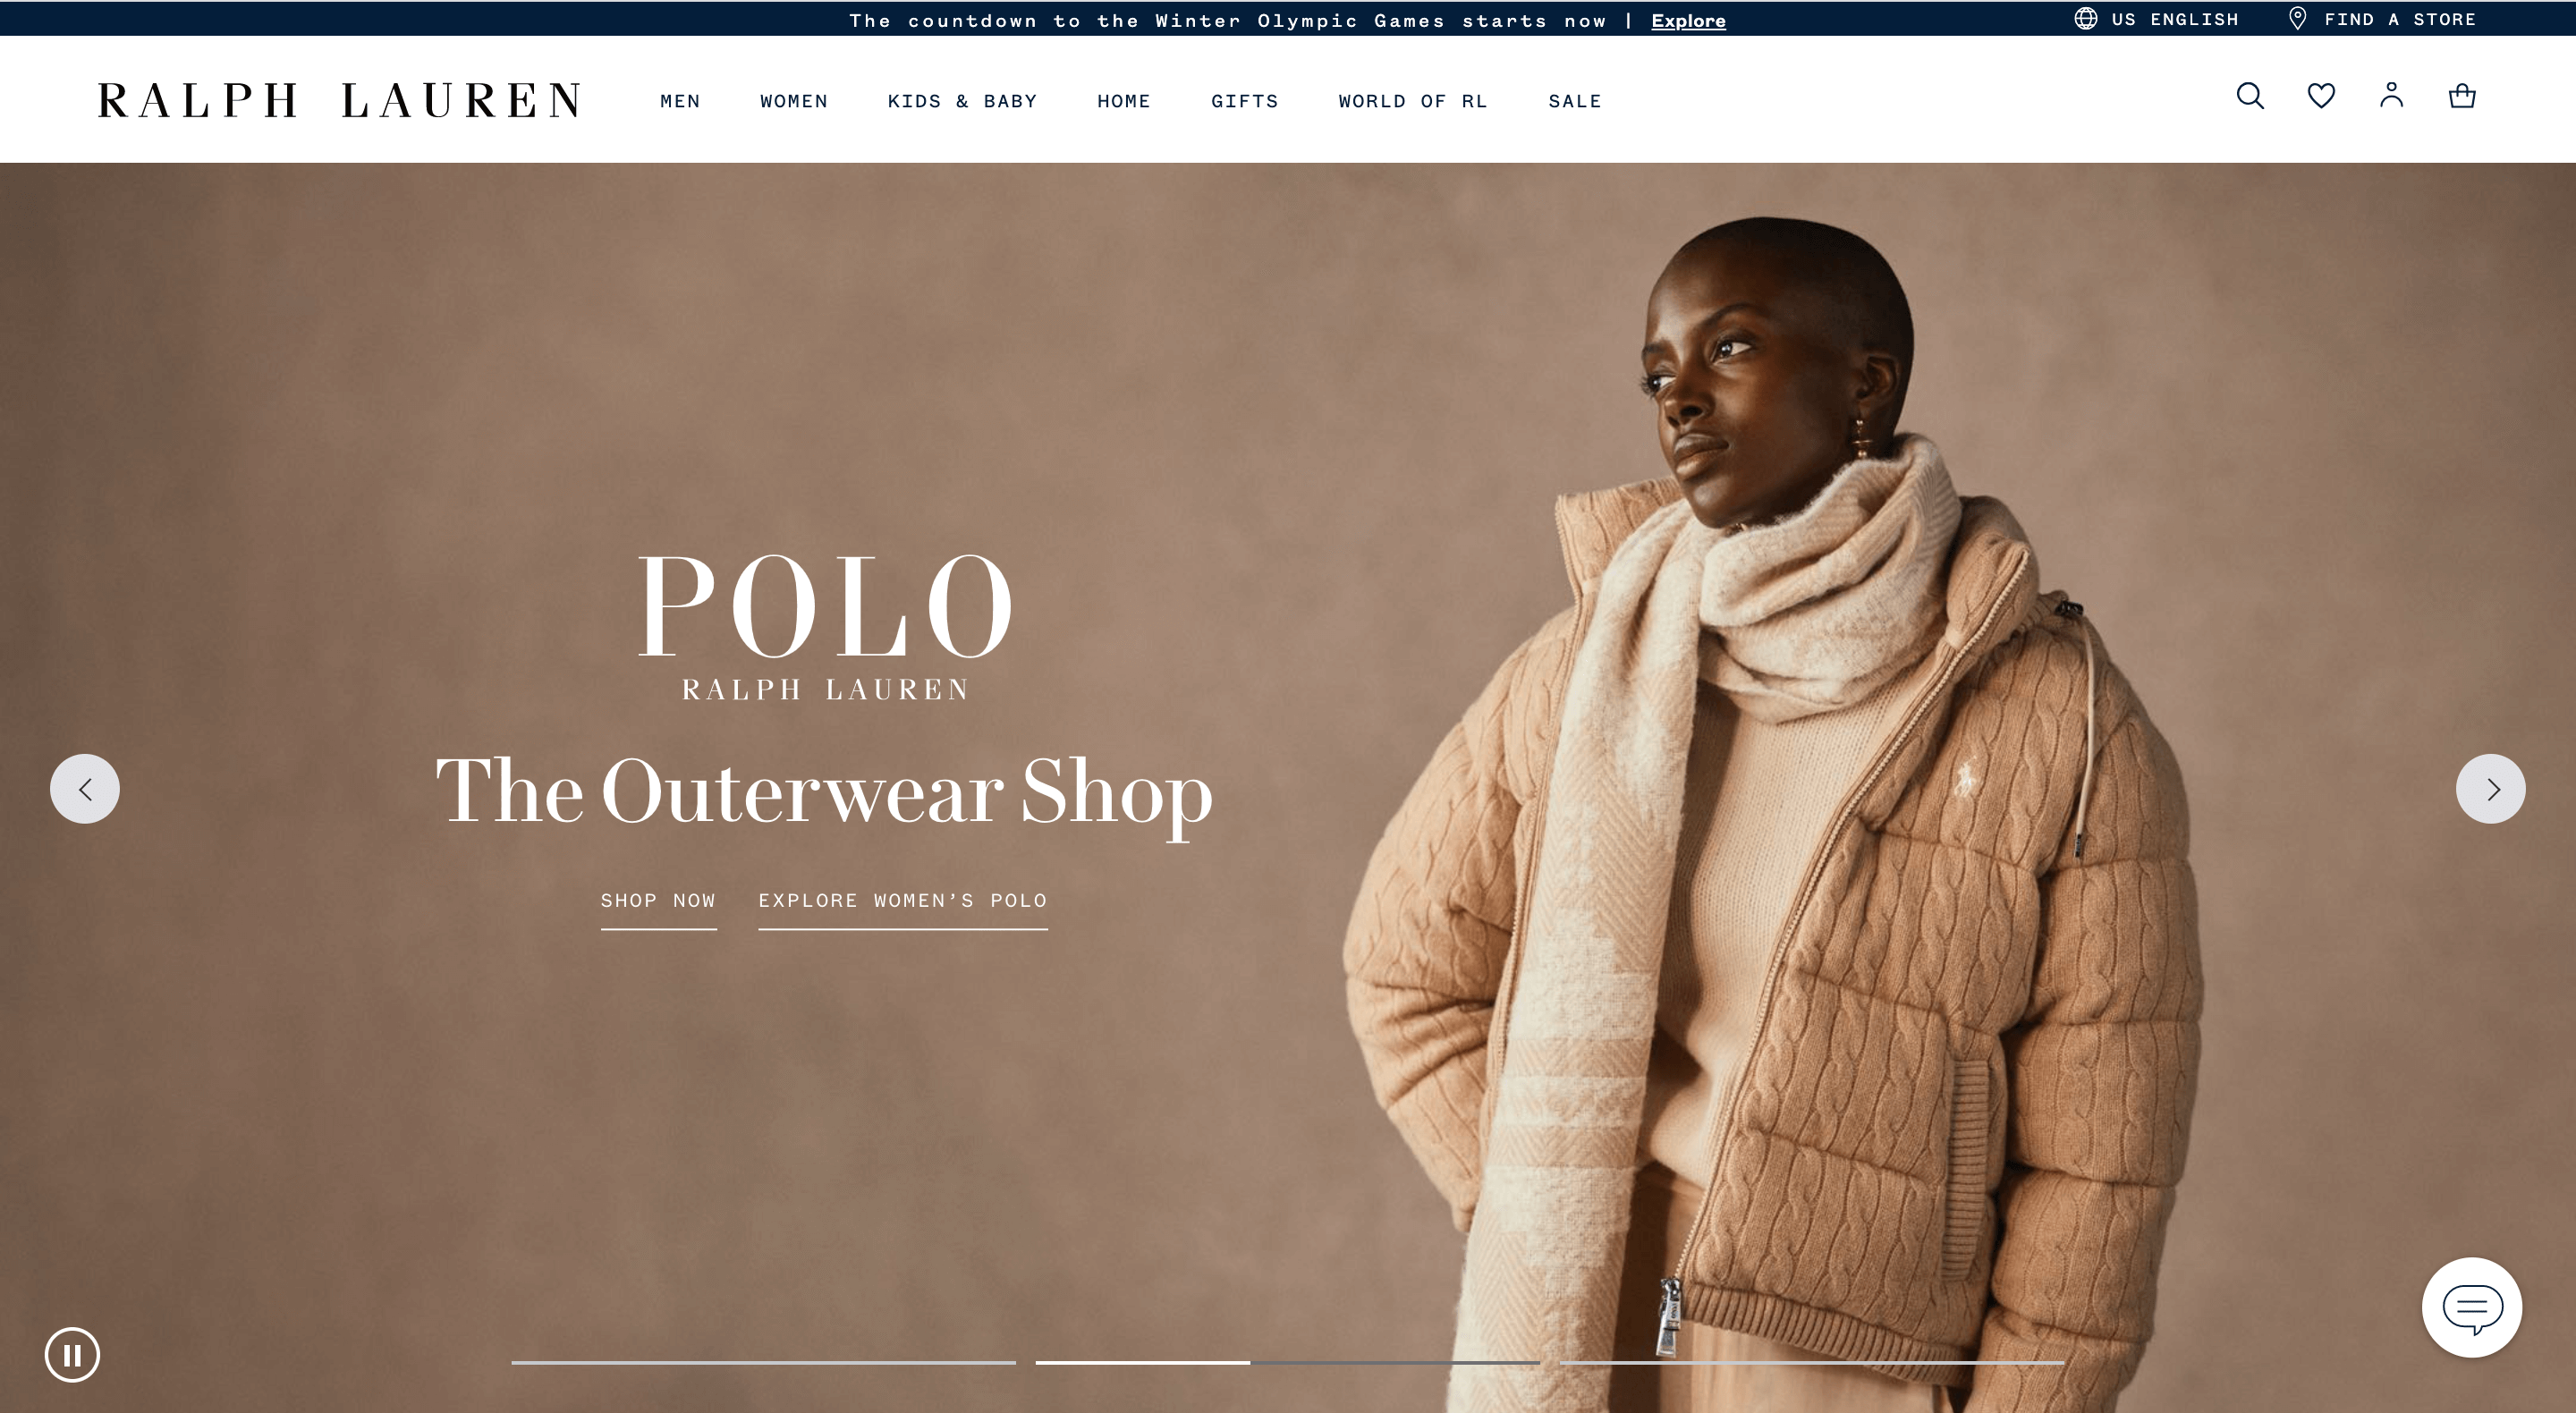Click the Shop Now link

658,901
